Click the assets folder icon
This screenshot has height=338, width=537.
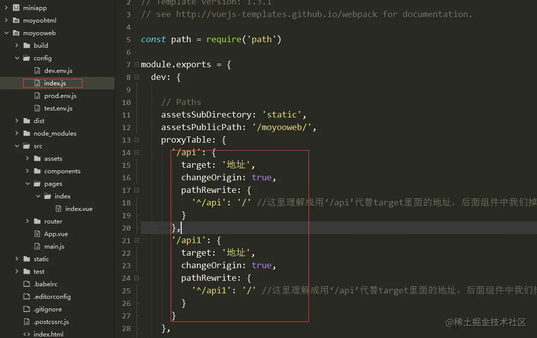pos(37,158)
